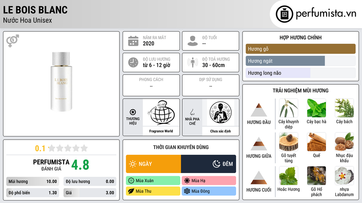The image size is (362, 203).
Task: Click the Cây khuynh diệp eucalyptus image
Action: [288, 108]
